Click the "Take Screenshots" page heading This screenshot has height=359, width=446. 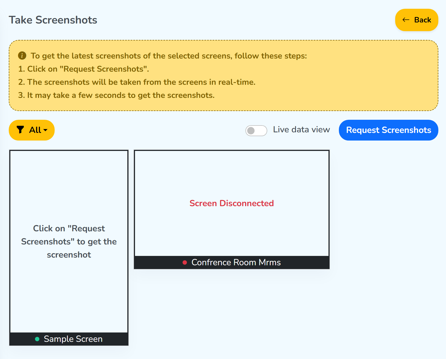pyautogui.click(x=53, y=20)
